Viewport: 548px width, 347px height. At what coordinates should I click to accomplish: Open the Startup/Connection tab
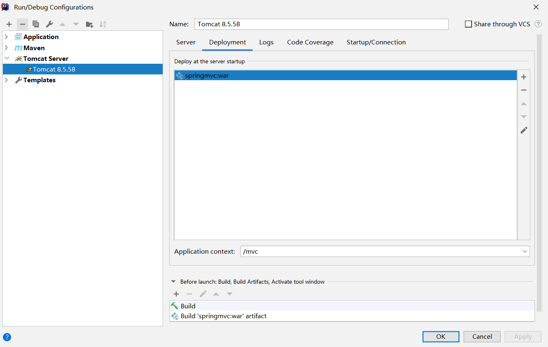click(x=376, y=42)
